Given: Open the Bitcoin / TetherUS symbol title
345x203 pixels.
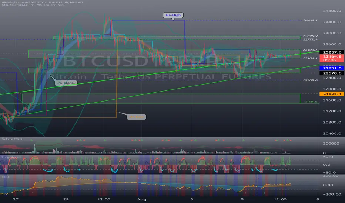Looking at the screenshot, I should [43, 3].
